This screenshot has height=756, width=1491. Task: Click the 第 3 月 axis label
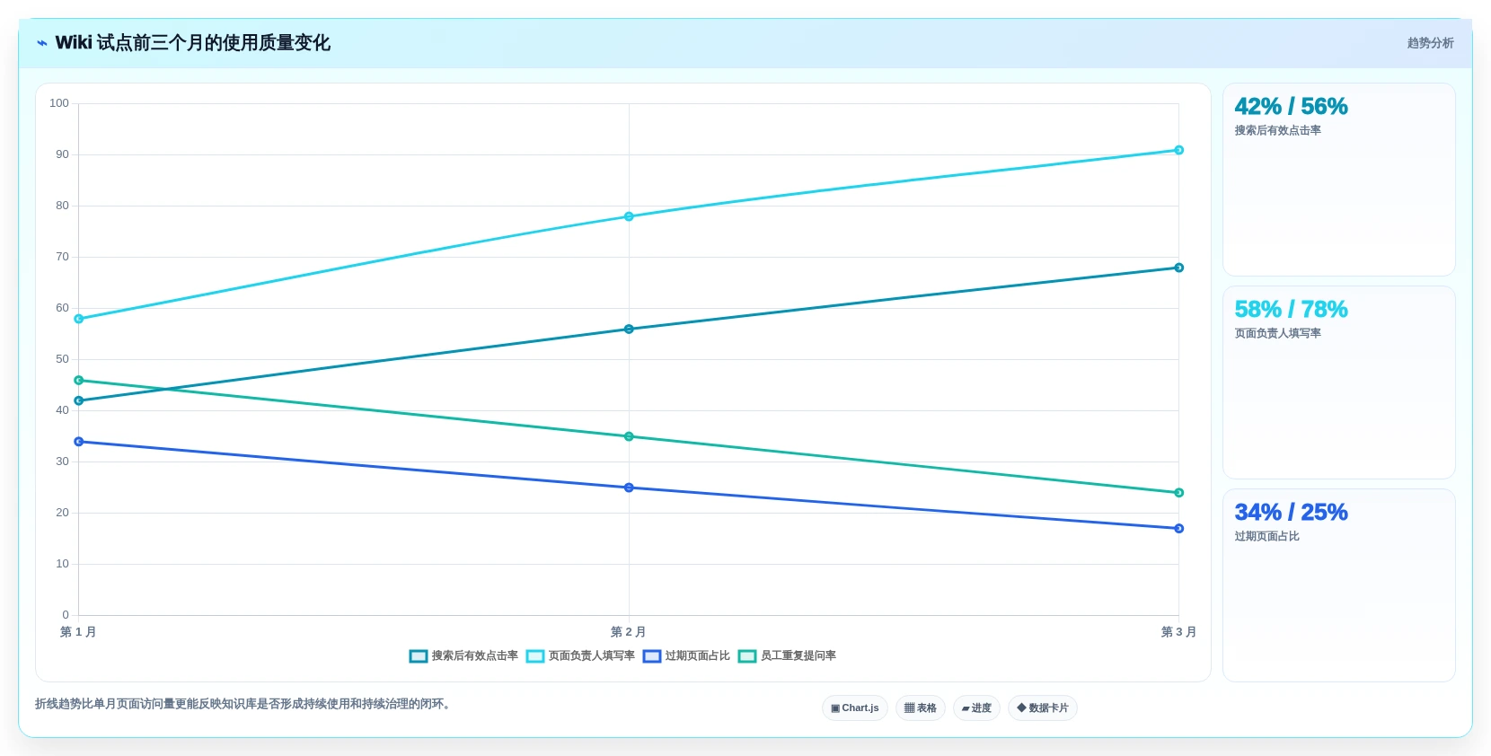pos(1178,632)
